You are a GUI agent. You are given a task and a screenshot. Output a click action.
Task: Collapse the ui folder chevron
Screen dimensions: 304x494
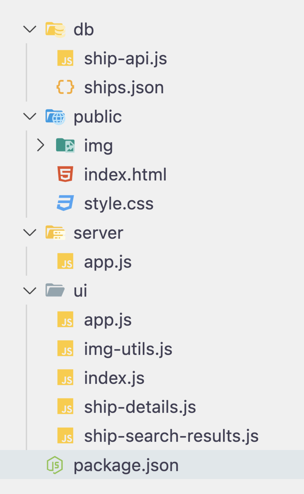[30, 291]
